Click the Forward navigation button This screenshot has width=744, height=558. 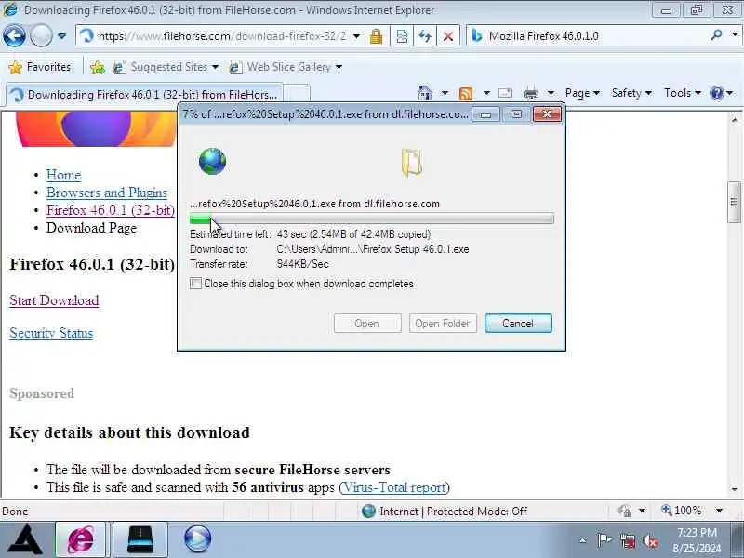(x=41, y=35)
